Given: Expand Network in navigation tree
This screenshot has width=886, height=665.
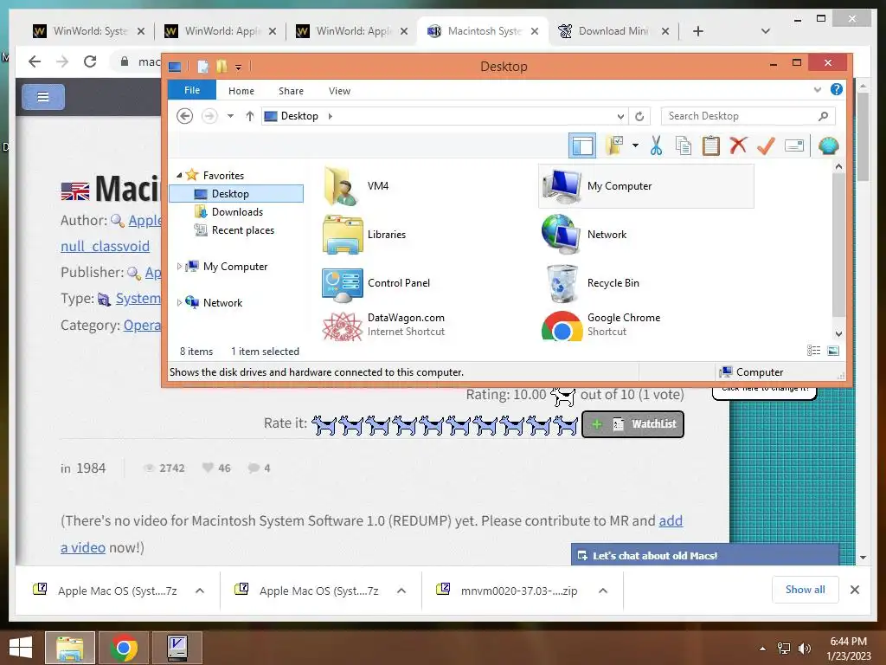Looking at the screenshot, I should click(179, 302).
